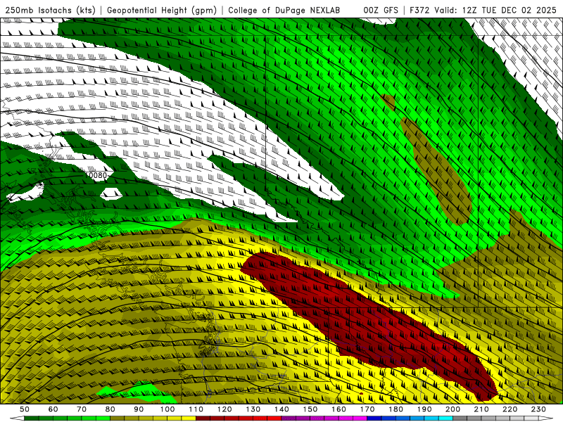Click the 'Valid: 12Z TUE DEC 02 2025' text
The image size is (563, 422).
point(495,11)
